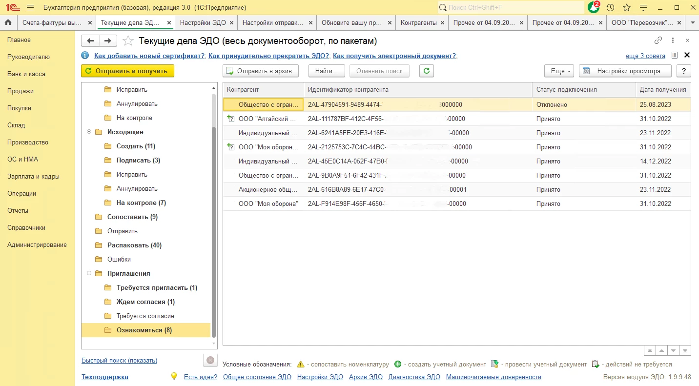Close the Настройки ЭДО tab
The width and height of the screenshot is (699, 386).
point(232,23)
